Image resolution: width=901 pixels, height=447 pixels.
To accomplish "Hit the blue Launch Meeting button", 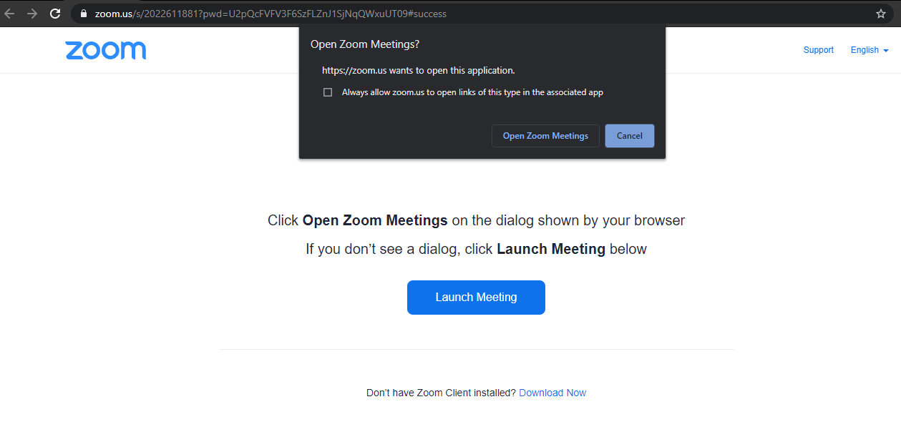I will 476,298.
